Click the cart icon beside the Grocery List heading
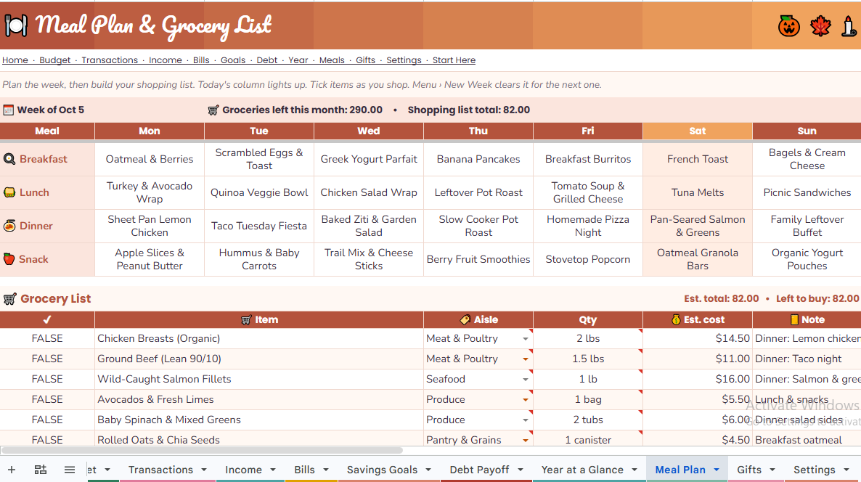Viewport: 861px width, 482px height. pos(9,298)
